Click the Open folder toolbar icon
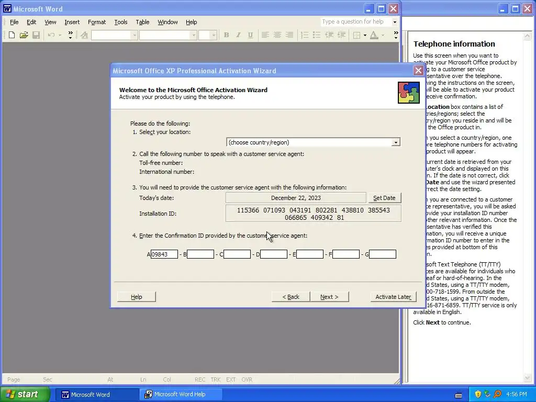Screen dimensions: 536x402 point(24,35)
